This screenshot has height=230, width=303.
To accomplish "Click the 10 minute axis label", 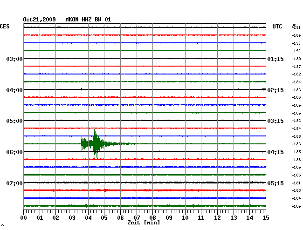I will [185, 217].
